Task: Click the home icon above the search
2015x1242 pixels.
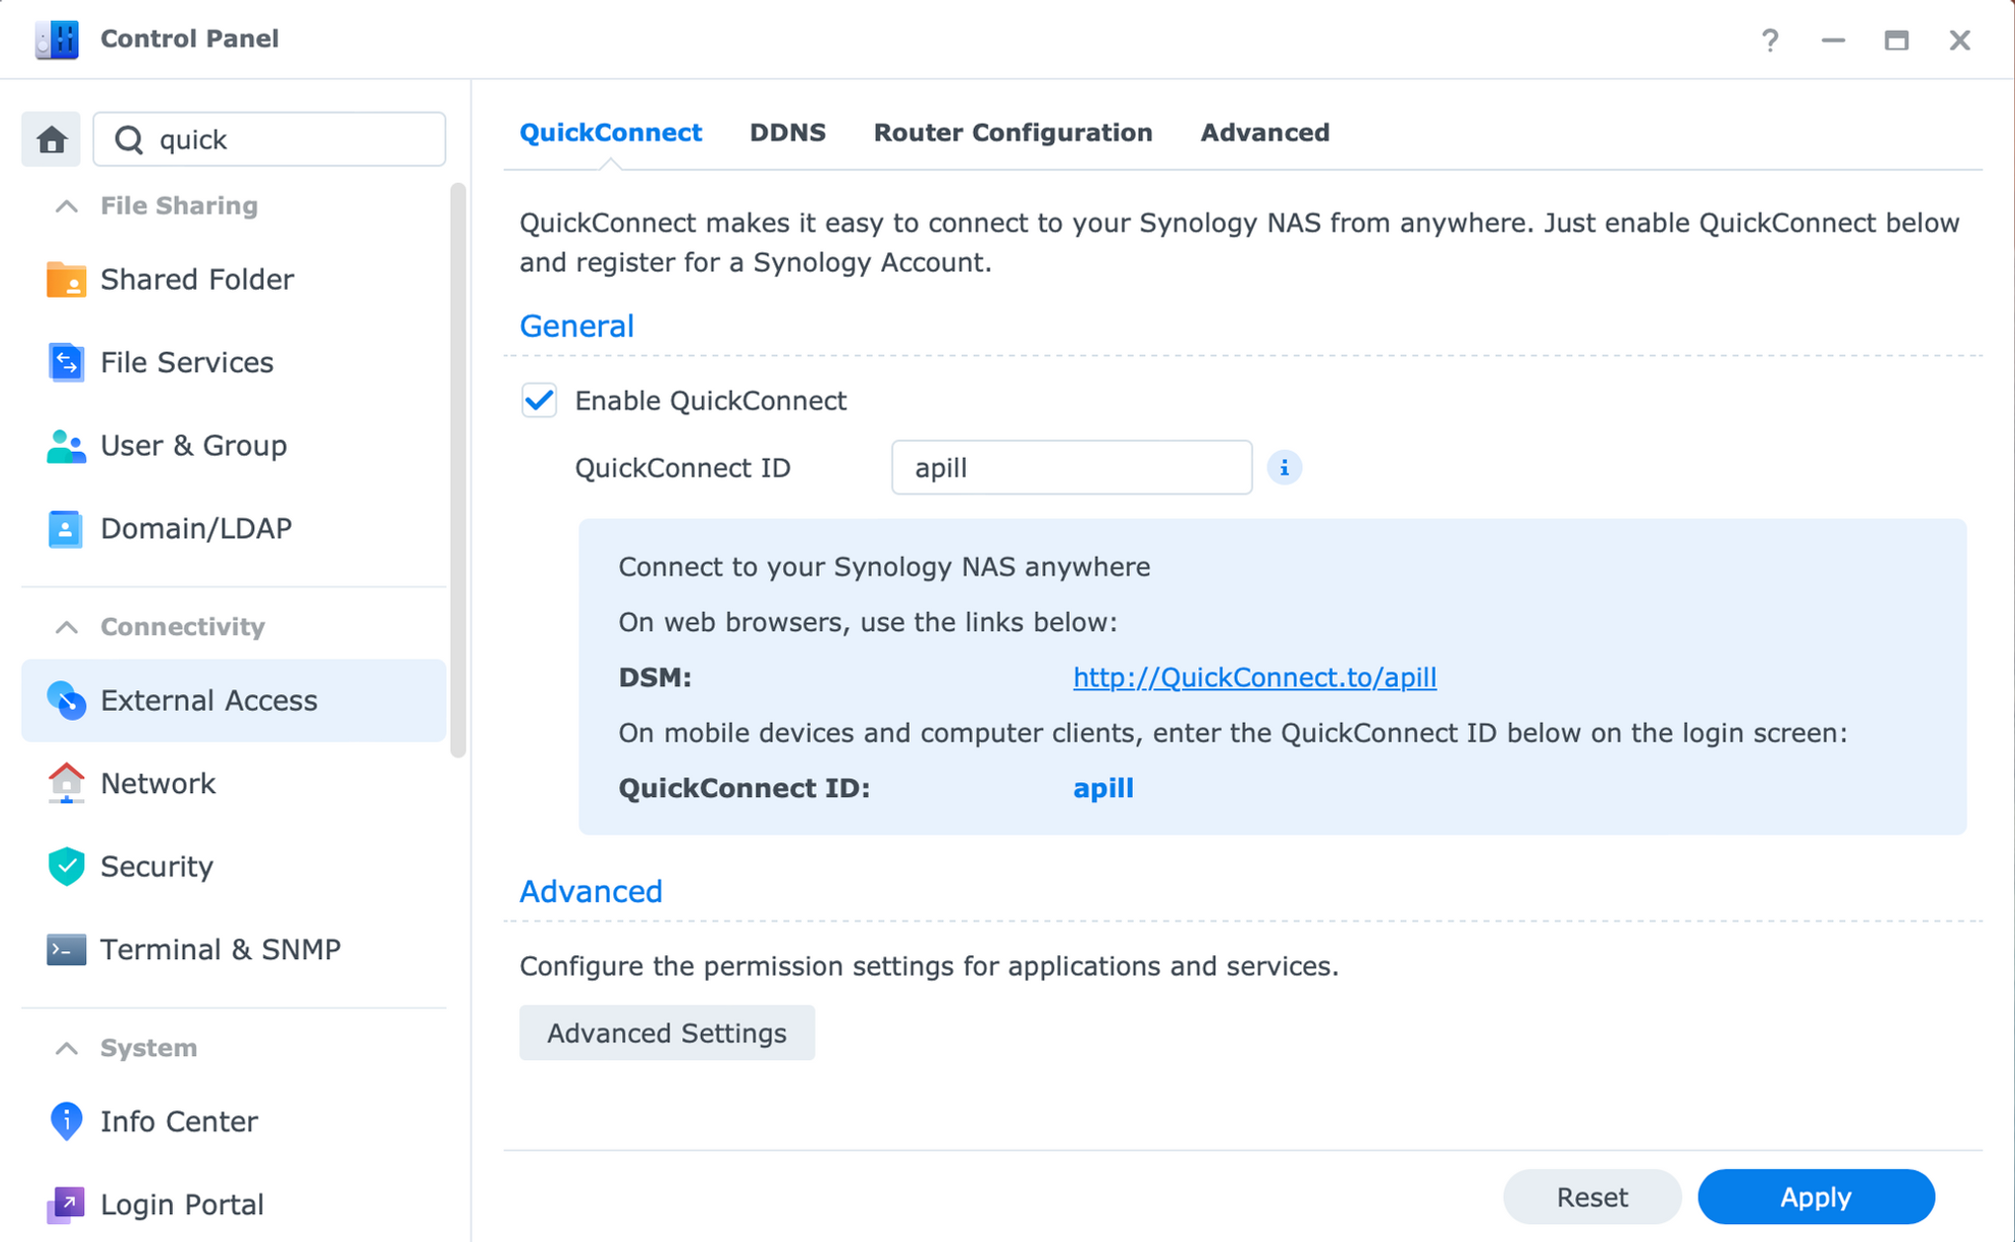Action: pyautogui.click(x=50, y=138)
